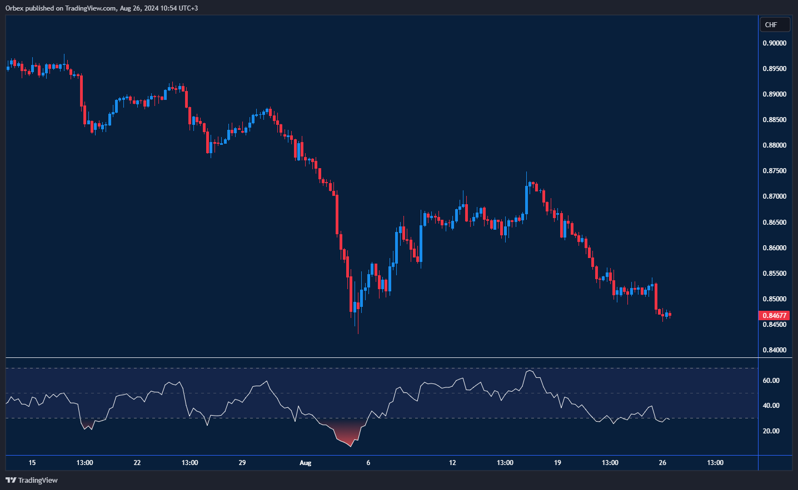Click the 19 date marker
Screen dimensions: 798x490
click(557, 462)
